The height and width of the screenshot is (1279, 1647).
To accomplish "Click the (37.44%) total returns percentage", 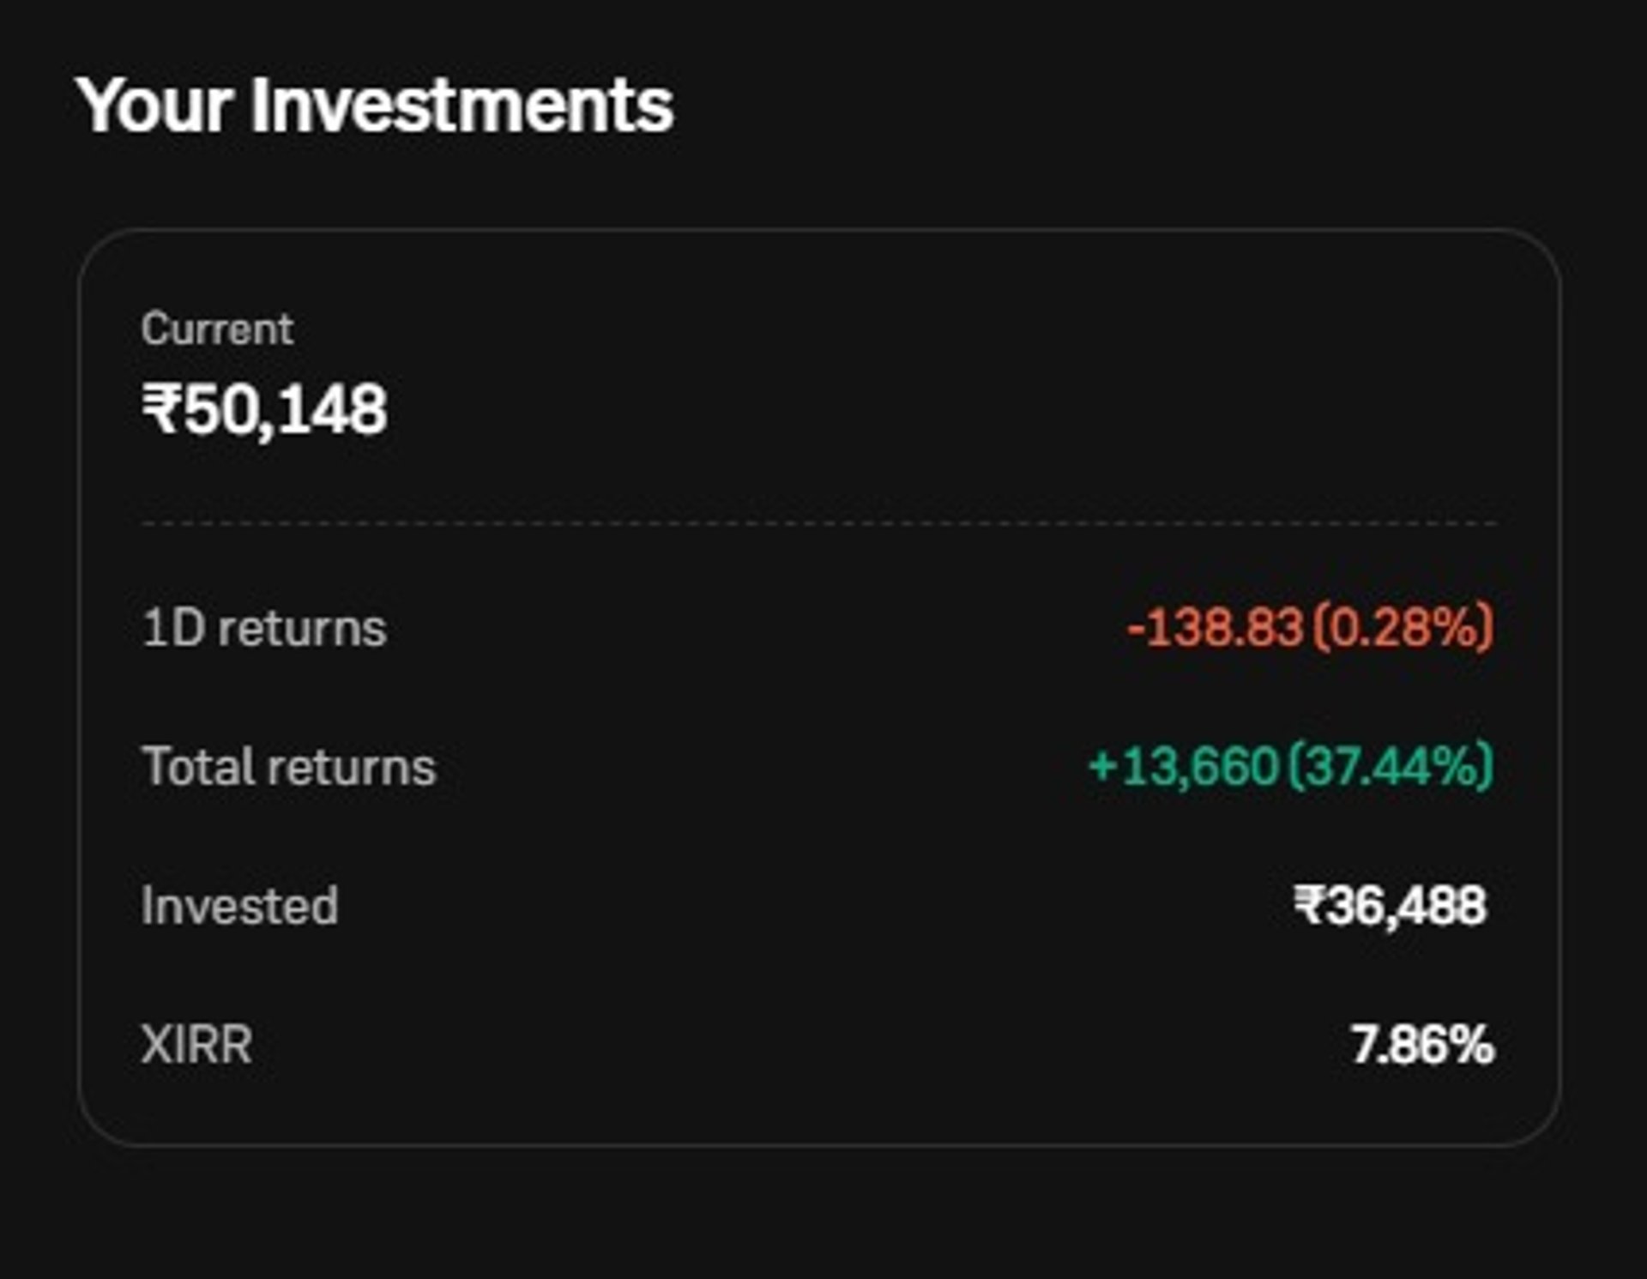I will click(x=1391, y=766).
